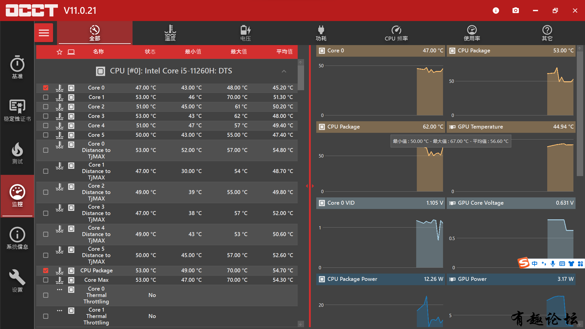Open the 稳定性证书 certificate section

point(17,110)
